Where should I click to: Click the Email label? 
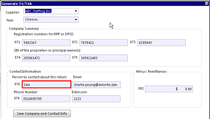tap(77, 77)
